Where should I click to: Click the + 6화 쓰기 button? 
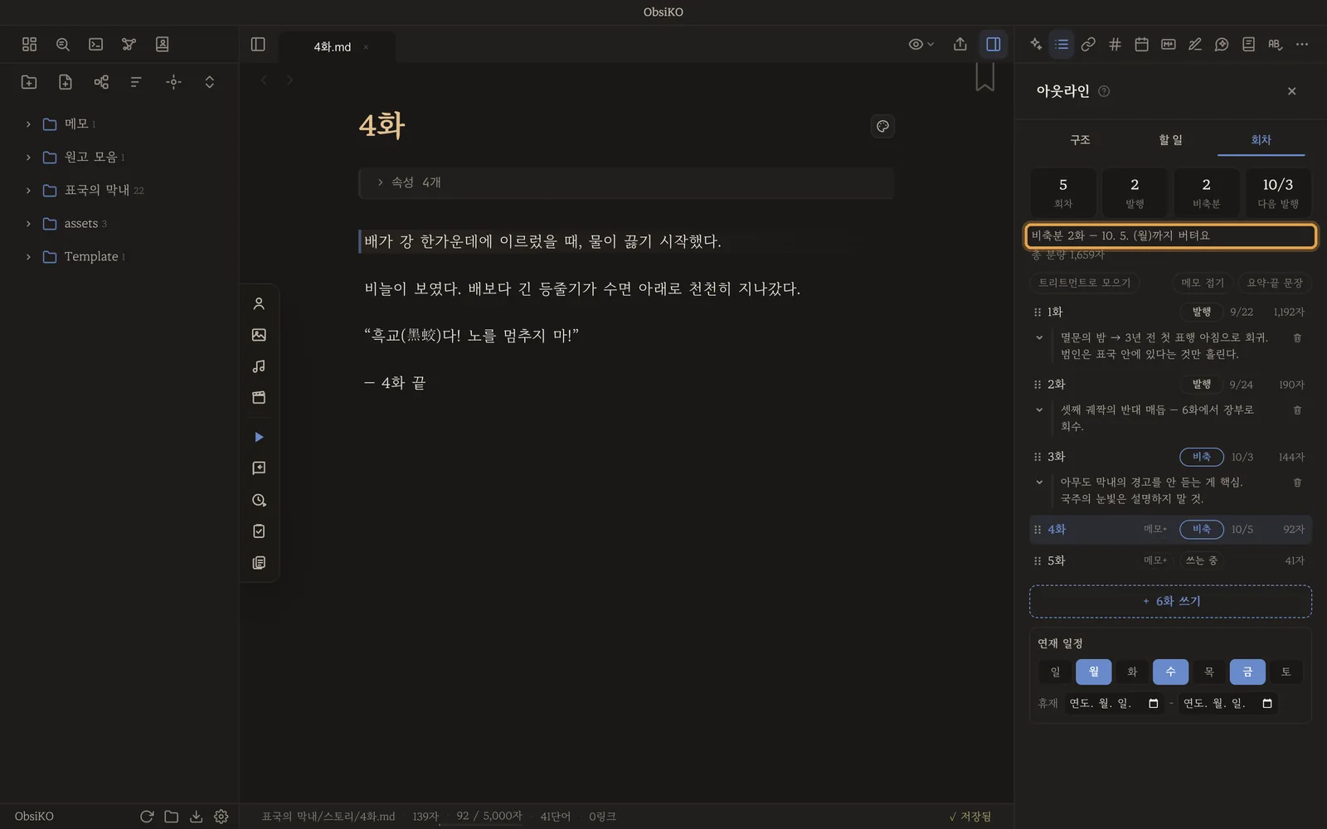click(x=1170, y=601)
